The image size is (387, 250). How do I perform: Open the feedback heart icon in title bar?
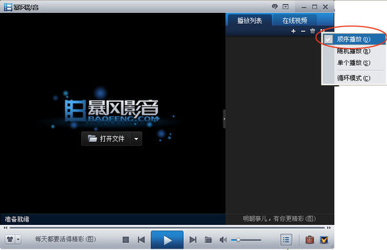click(x=275, y=6)
